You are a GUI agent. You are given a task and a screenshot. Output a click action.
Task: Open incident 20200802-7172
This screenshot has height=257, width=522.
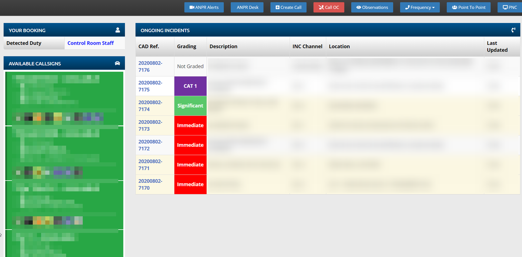coord(150,145)
